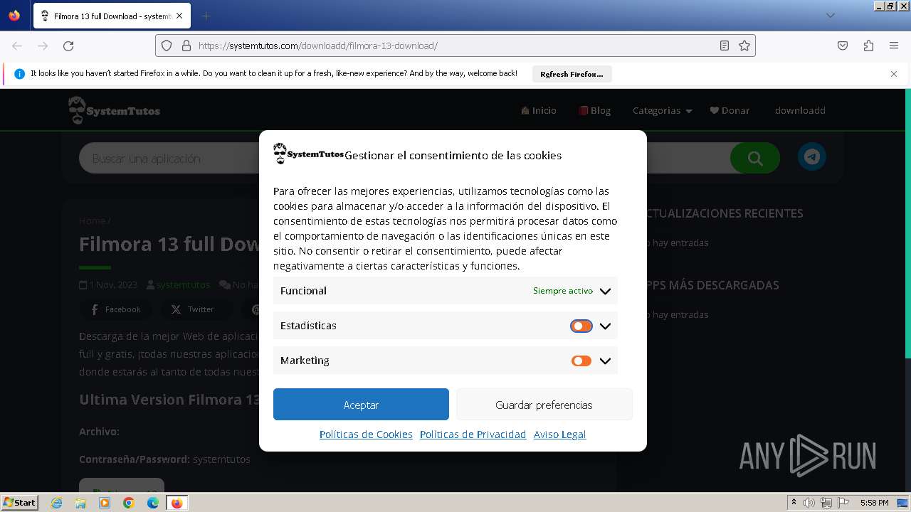Click the 5:58 PM system clock
Image resolution: width=911 pixels, height=512 pixels.
874,503
